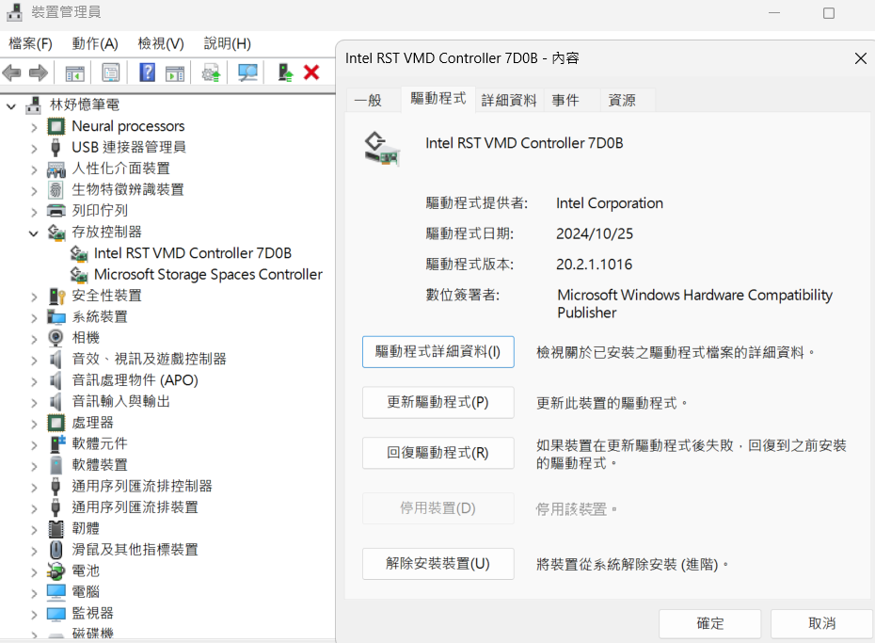
Task: Click the USB 連接器管理員 plug icon
Action: click(56, 148)
